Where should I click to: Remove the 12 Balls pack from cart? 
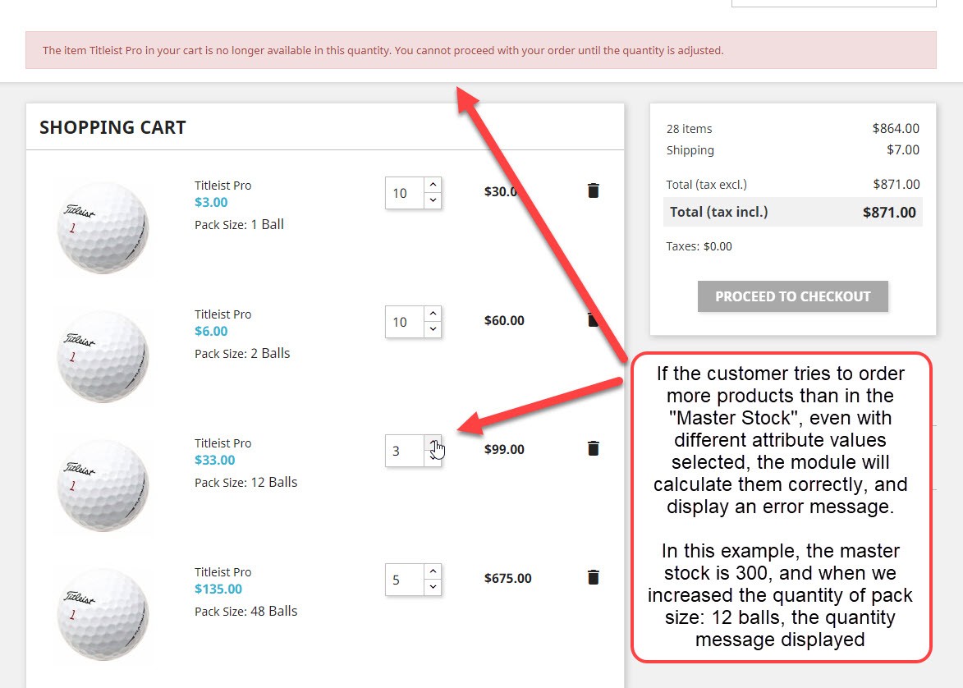point(594,448)
